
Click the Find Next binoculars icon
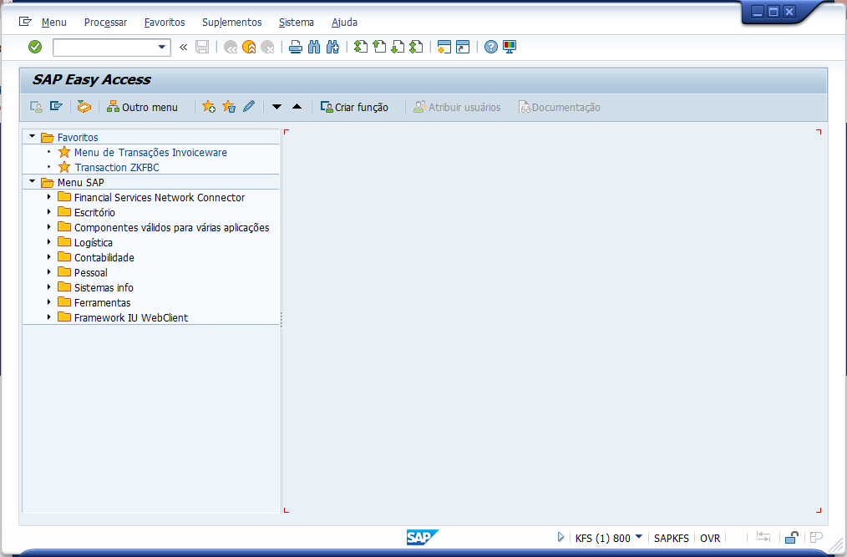coord(332,47)
